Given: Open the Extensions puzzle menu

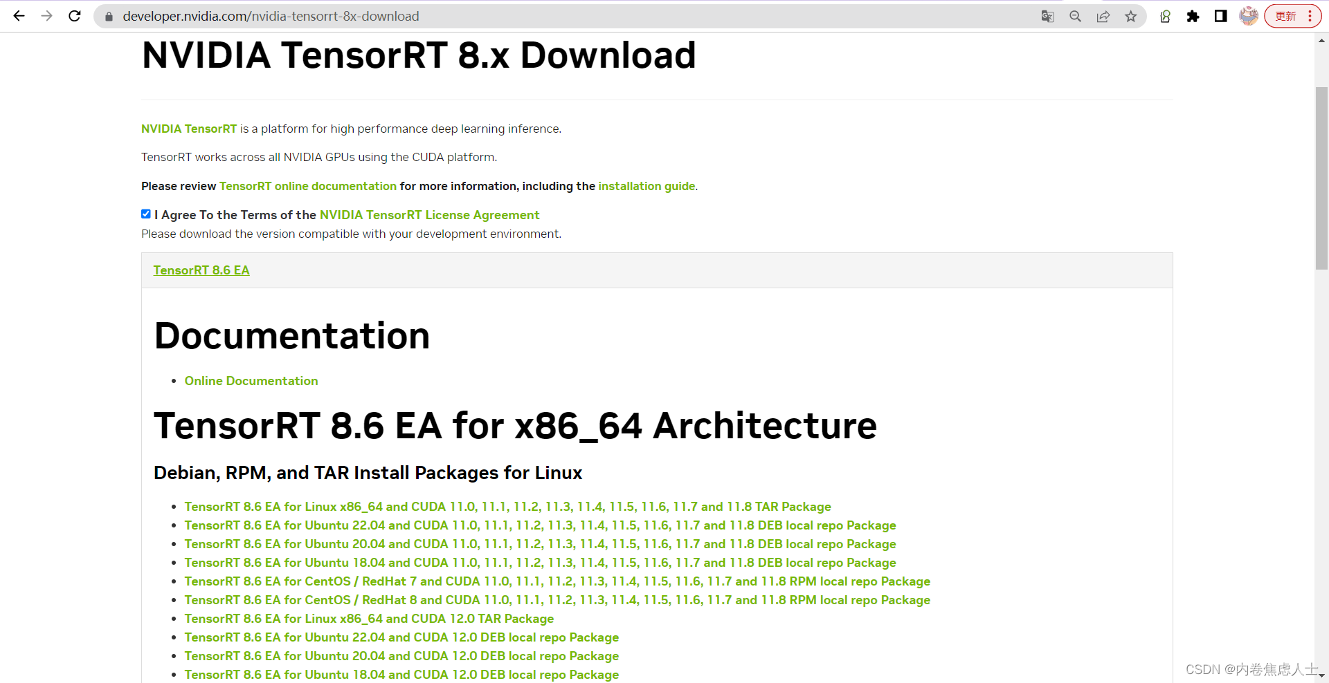Looking at the screenshot, I should point(1193,17).
